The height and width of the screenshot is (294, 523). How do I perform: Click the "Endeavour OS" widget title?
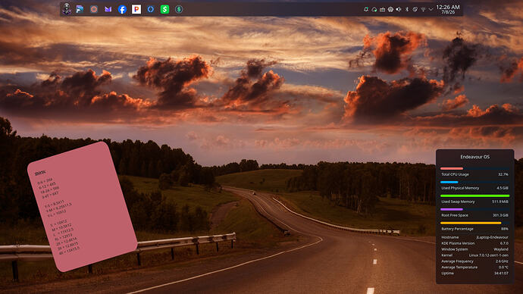click(x=475, y=157)
